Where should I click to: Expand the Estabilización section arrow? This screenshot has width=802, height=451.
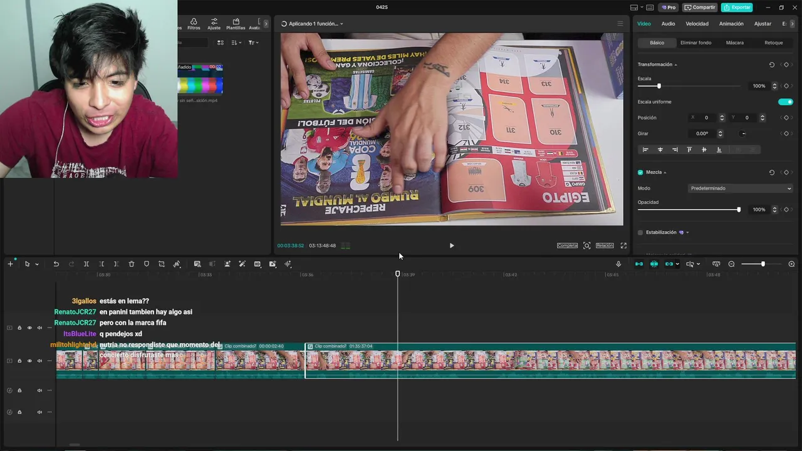687,232
